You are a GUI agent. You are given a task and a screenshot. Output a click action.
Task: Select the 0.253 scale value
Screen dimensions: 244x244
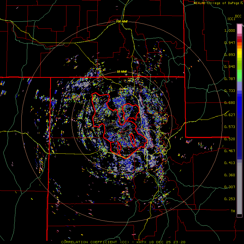[x=230, y=199]
